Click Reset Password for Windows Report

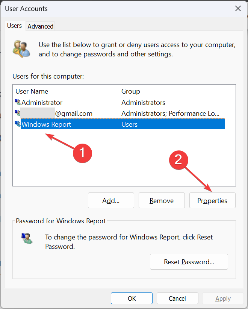coord(189,262)
